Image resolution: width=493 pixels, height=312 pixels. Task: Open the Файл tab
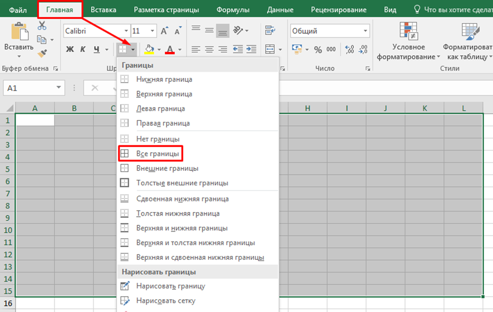pyautogui.click(x=18, y=10)
